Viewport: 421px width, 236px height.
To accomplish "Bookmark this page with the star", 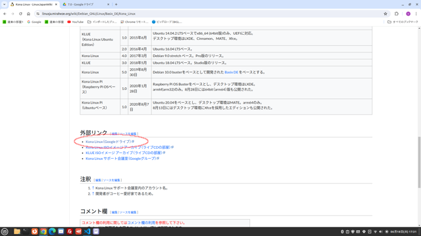I will coord(385,14).
